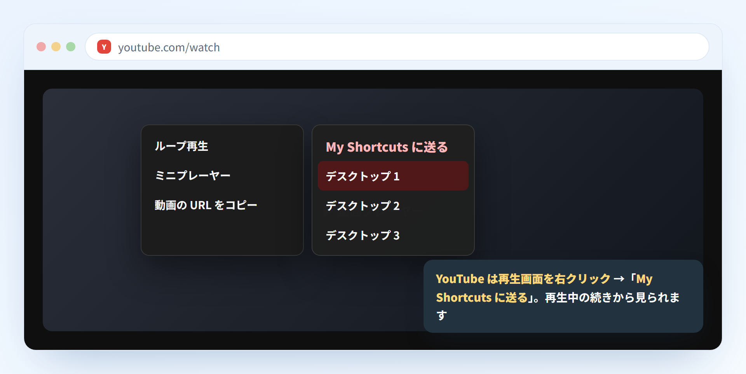Select 動画の URL をコピー option
Screen dimensions: 746x374
tap(222, 205)
